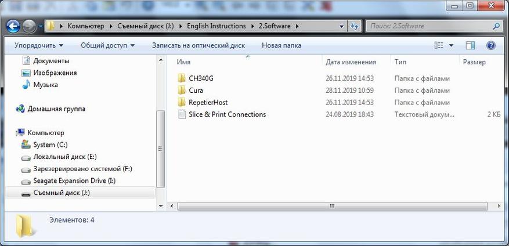Open the Help question mark button
Image resolution: width=509 pixels, height=246 pixels.
490,45
